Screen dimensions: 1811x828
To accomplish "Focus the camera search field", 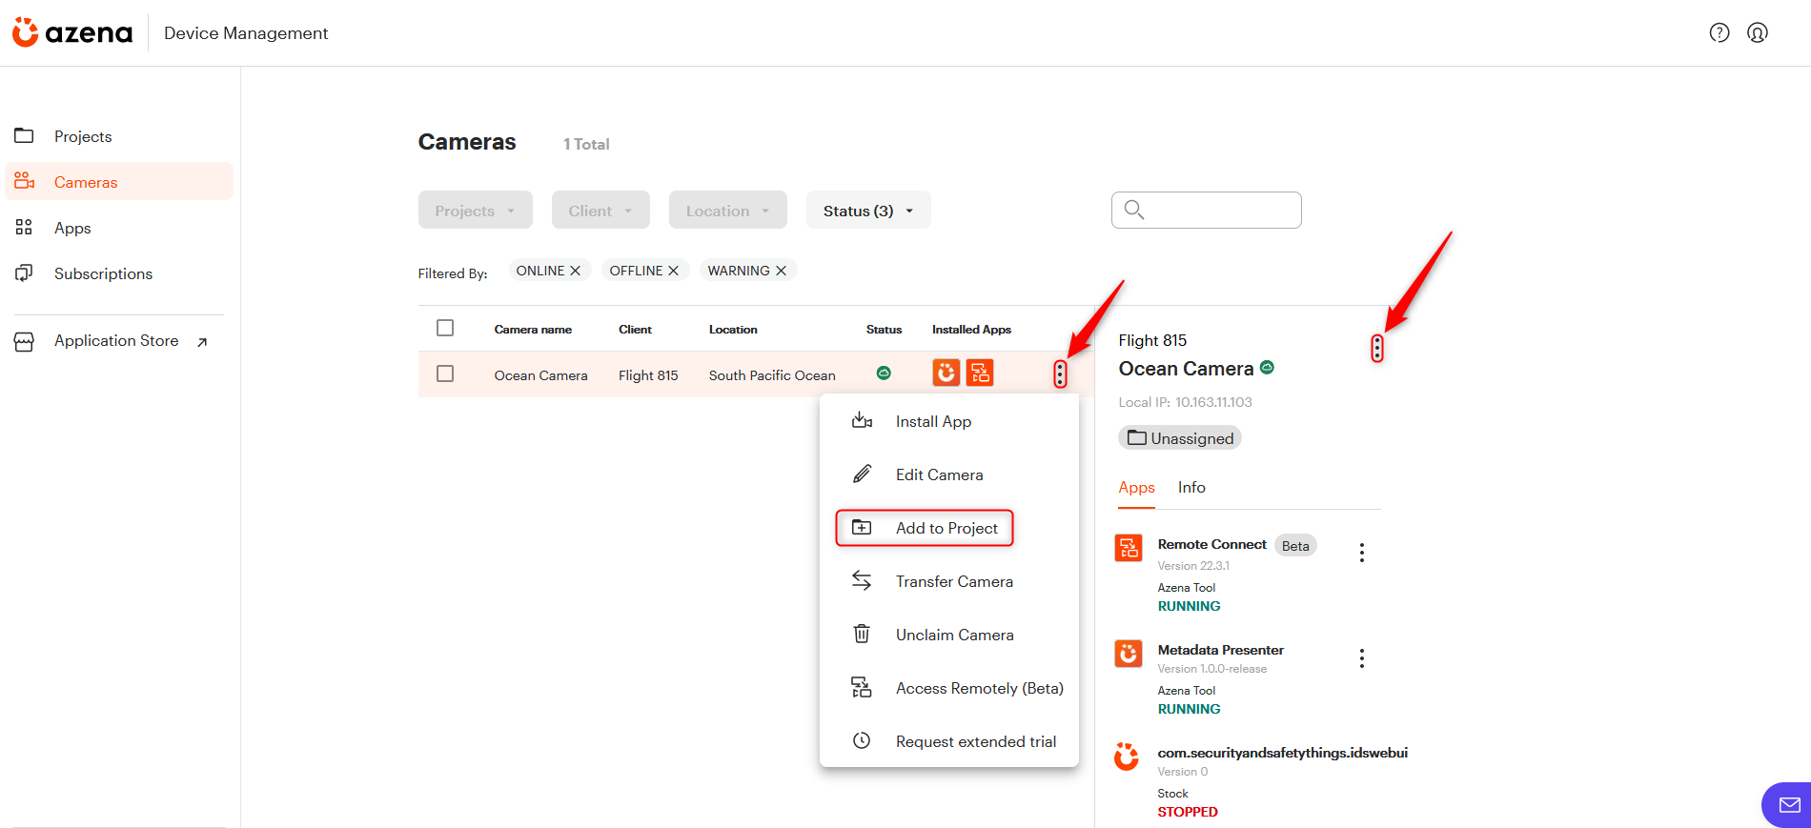I will (1207, 210).
